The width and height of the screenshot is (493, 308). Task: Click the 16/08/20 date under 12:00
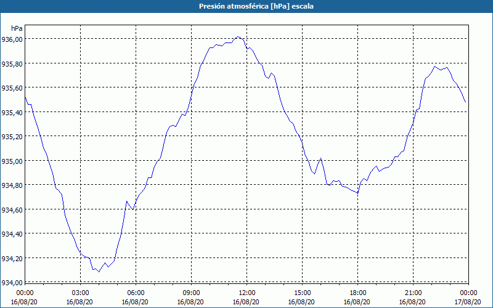[x=246, y=302]
